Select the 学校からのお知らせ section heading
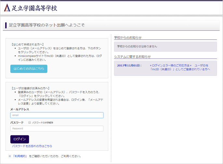The width and height of the screenshot is (223, 164). (x=128, y=38)
